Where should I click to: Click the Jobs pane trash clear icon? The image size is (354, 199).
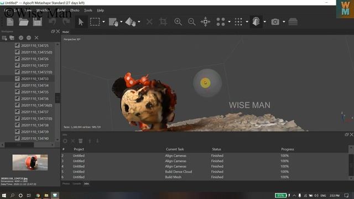pos(81,141)
